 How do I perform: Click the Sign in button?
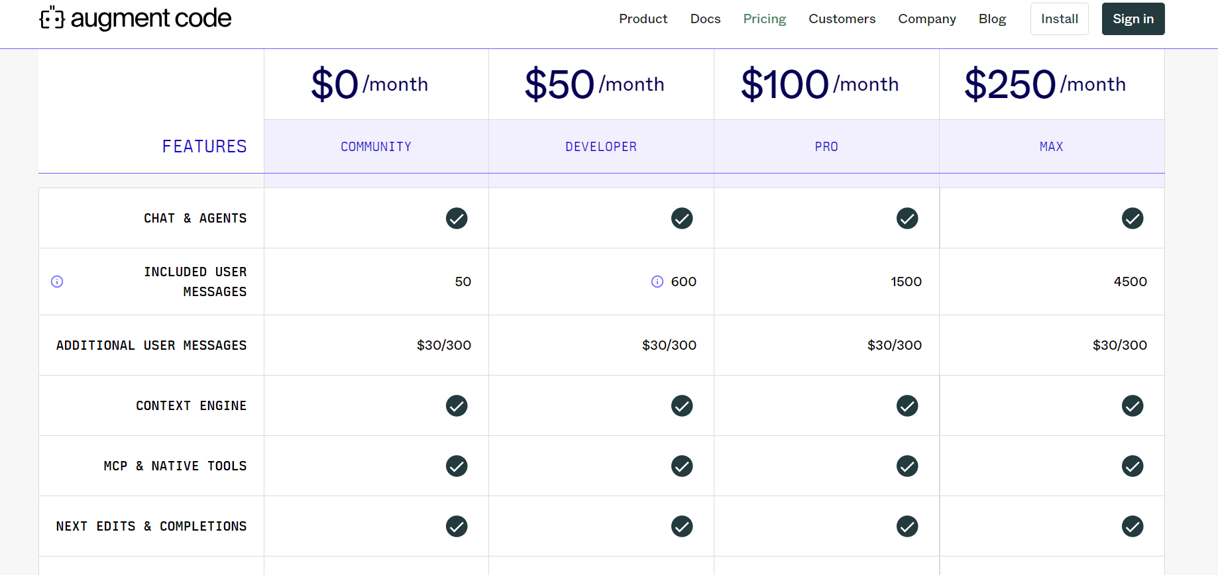[1133, 19]
